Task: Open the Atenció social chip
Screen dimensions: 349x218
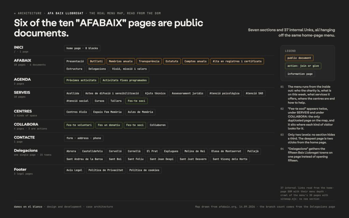Action: [77, 101]
